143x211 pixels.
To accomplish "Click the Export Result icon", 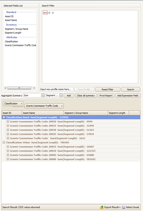I will (102, 207).
